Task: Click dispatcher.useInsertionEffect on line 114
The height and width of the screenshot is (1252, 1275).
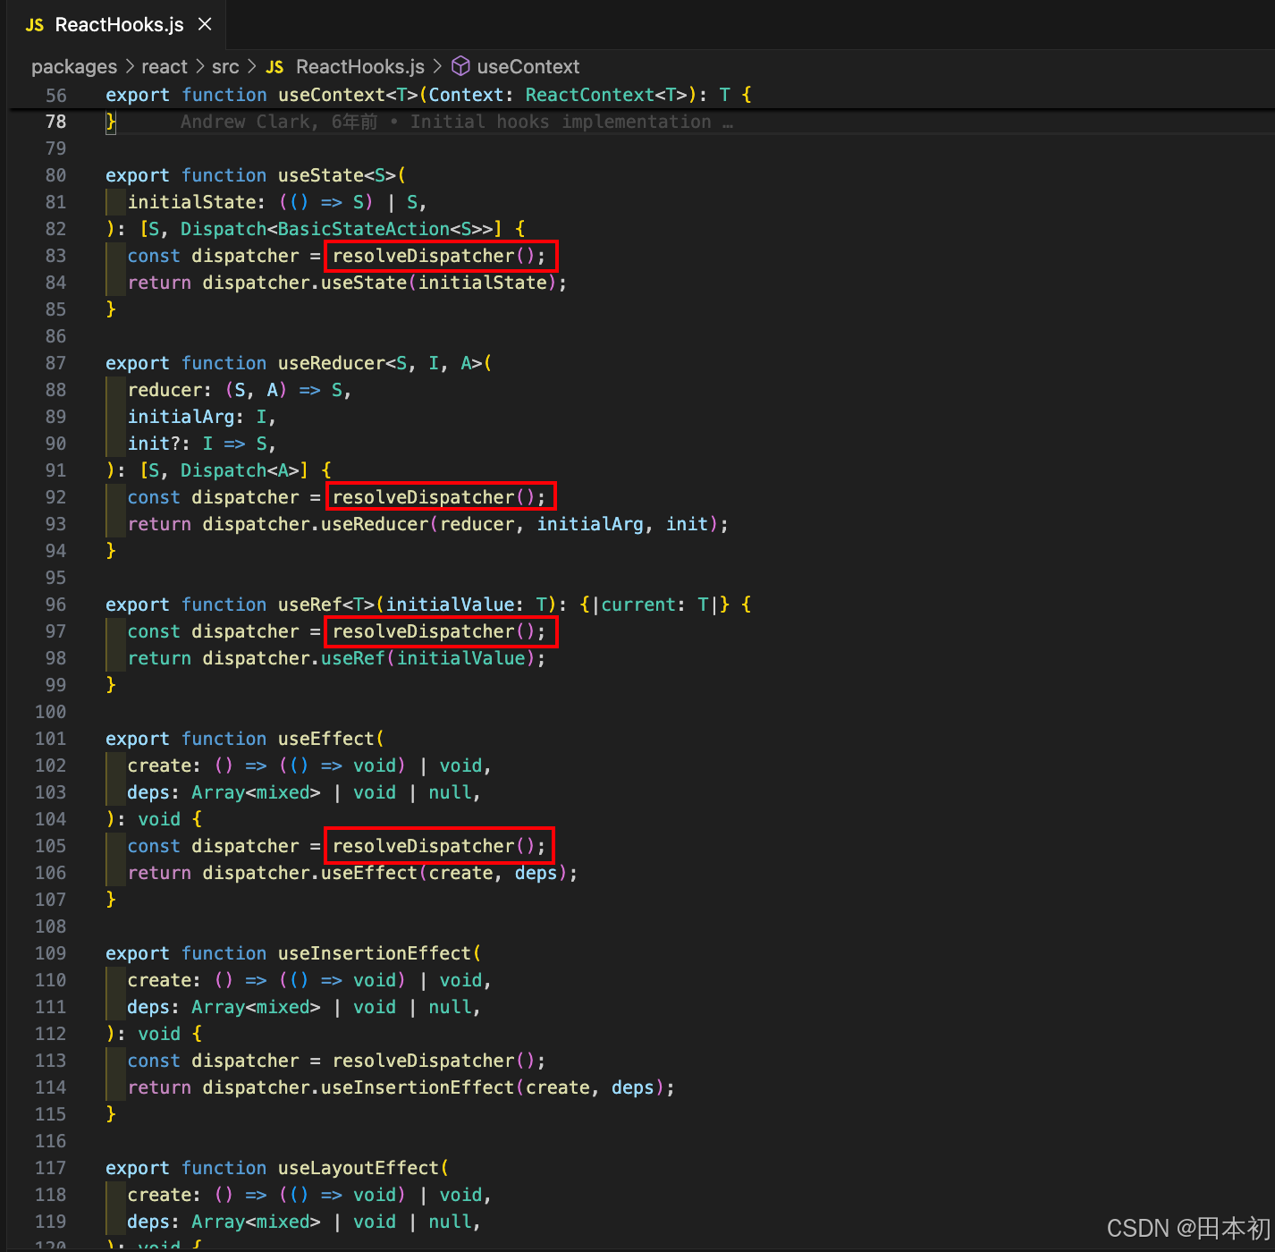Action: click(x=359, y=1087)
